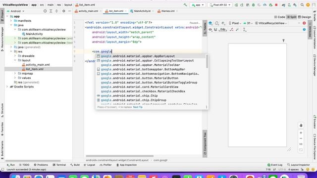
Task: Click Expand All in Project panel
Action: [x=51, y=11]
